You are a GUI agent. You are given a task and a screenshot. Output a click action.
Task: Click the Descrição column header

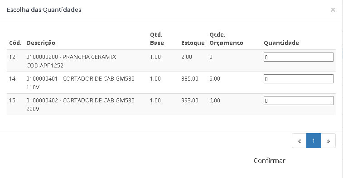tap(41, 43)
